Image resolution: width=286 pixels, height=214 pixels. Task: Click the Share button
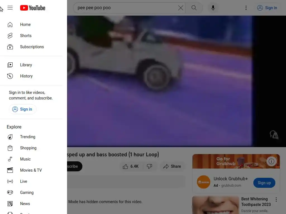(x=172, y=166)
